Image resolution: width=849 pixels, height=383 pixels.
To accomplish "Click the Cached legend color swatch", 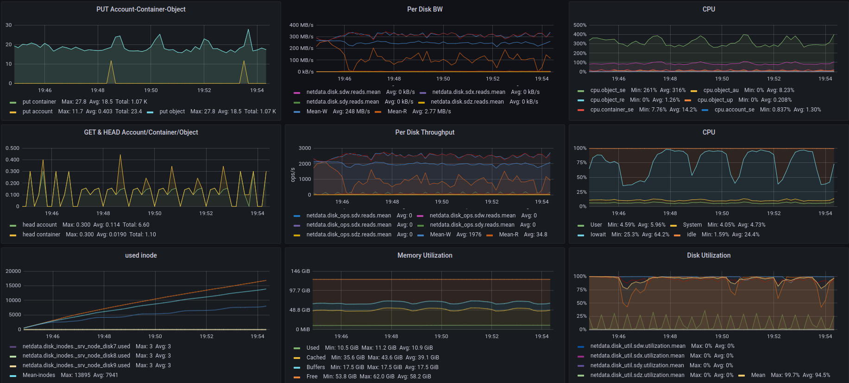I will tap(297, 358).
